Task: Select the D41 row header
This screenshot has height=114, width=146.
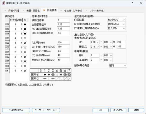Action: [x=7, y=71]
